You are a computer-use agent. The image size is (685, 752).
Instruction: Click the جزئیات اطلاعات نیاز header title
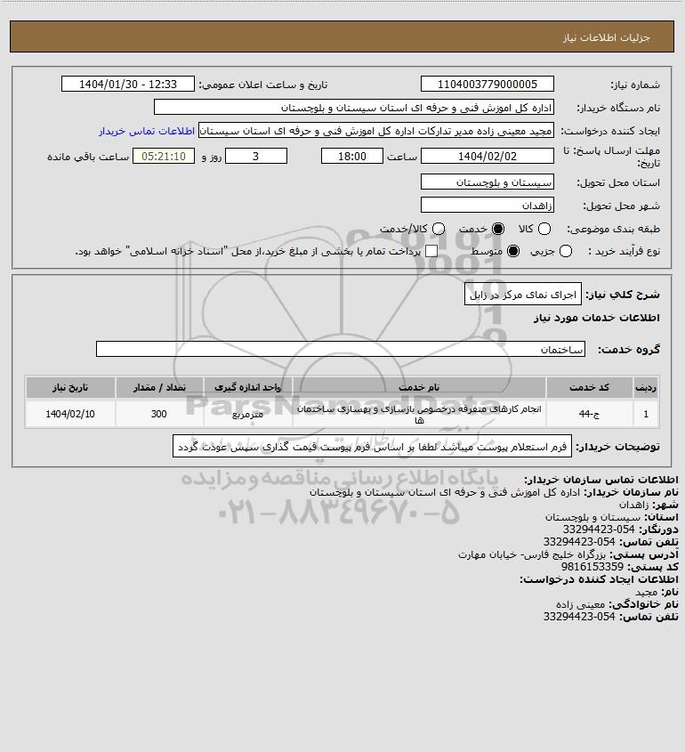click(607, 37)
